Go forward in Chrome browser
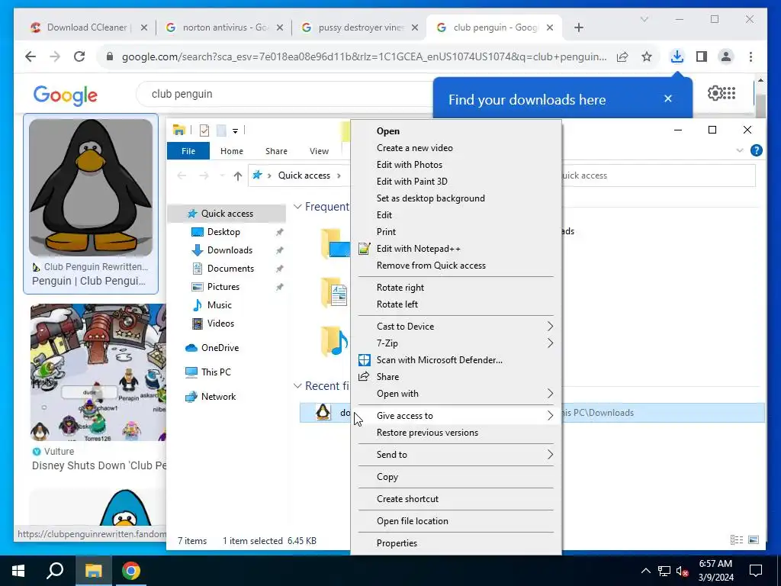The height and width of the screenshot is (586, 781). pos(55,56)
